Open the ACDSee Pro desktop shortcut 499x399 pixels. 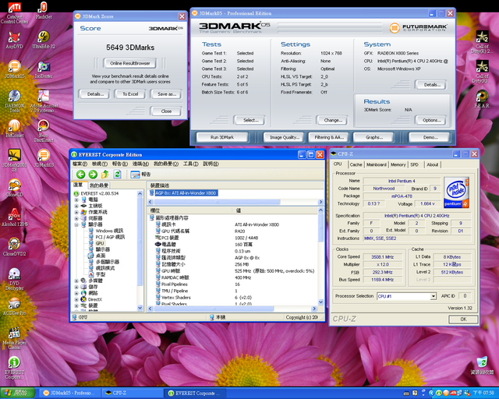point(14,306)
